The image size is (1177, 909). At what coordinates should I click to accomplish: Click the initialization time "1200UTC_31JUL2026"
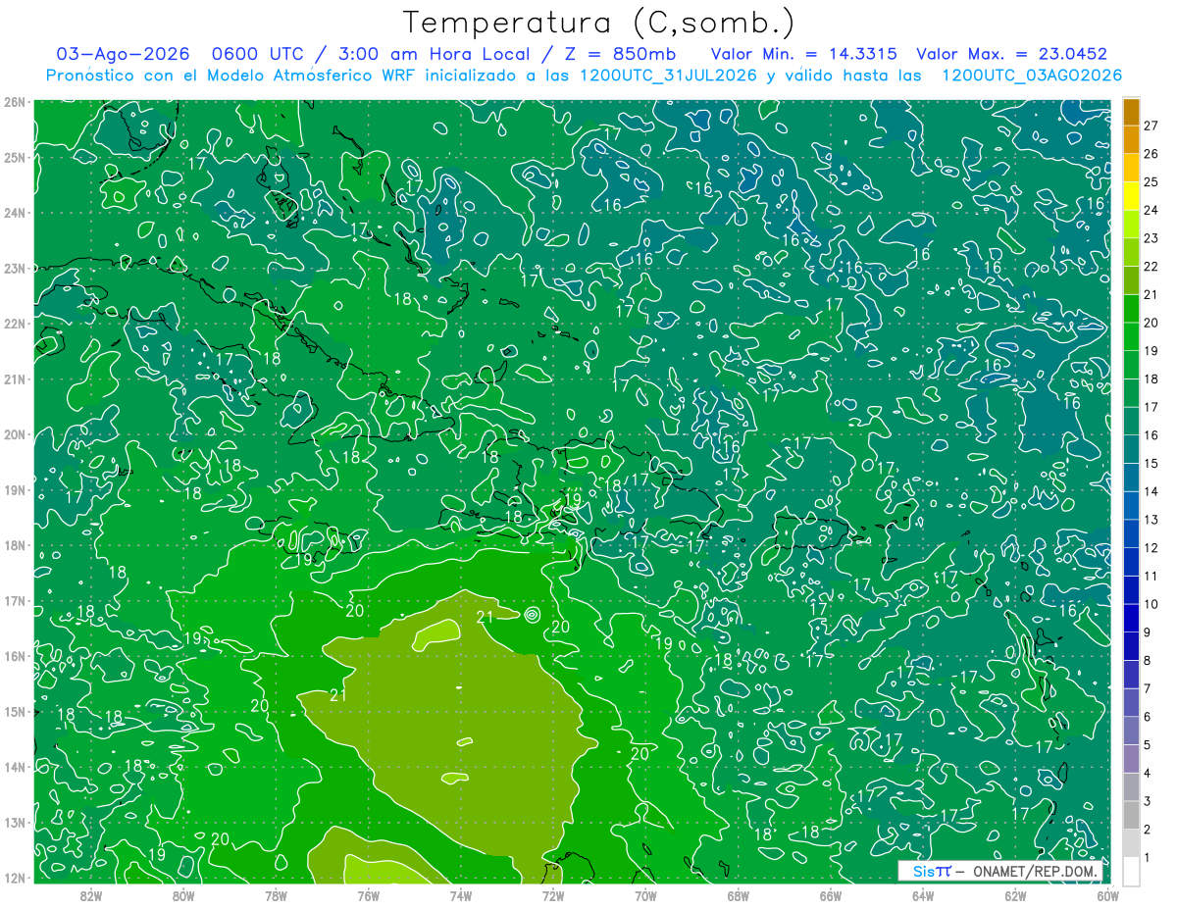coord(669,76)
